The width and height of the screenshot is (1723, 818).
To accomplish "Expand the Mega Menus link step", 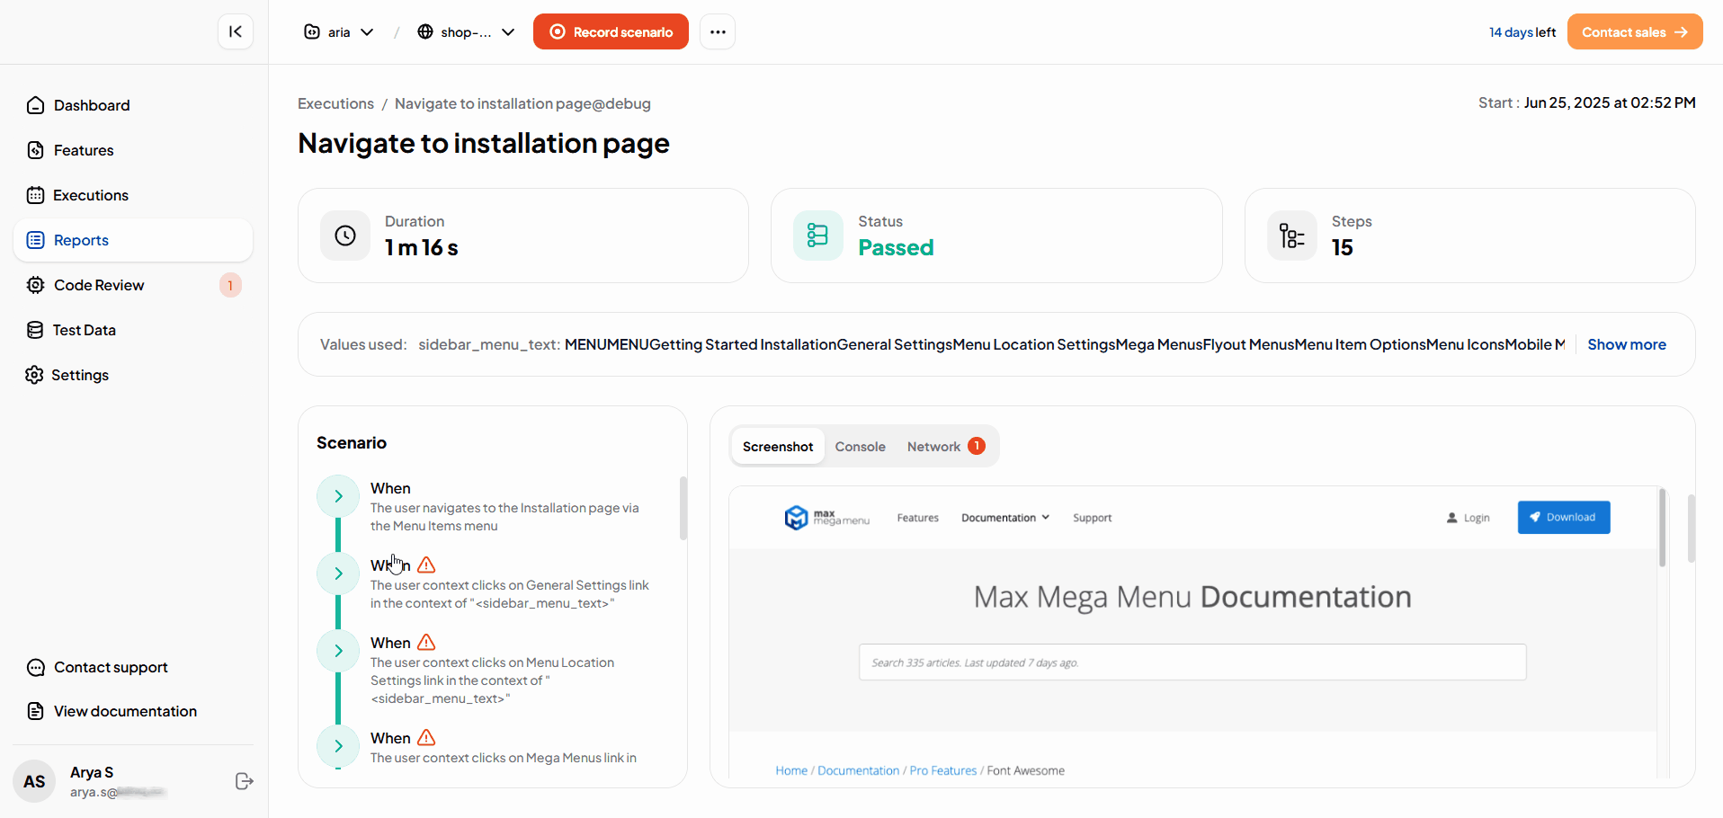I will pyautogui.click(x=338, y=746).
